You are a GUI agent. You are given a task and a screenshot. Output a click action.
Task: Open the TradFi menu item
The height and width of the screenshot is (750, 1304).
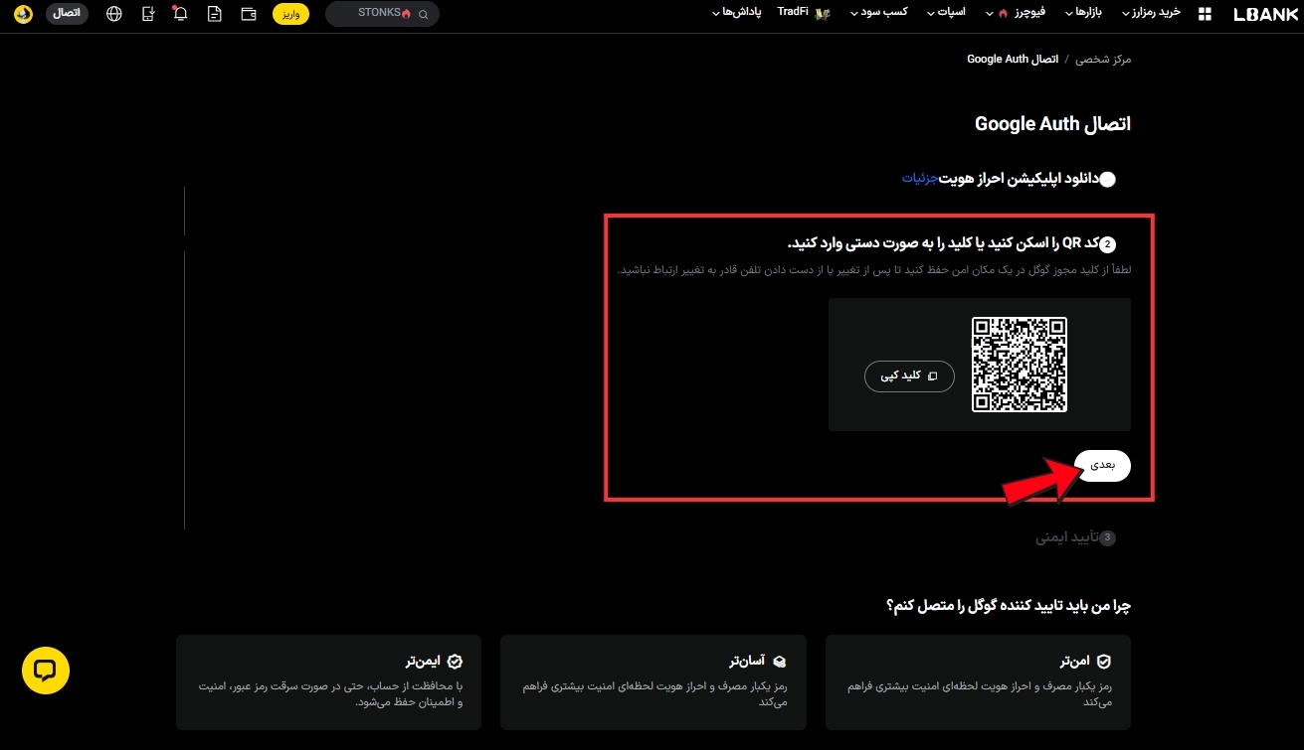(793, 13)
